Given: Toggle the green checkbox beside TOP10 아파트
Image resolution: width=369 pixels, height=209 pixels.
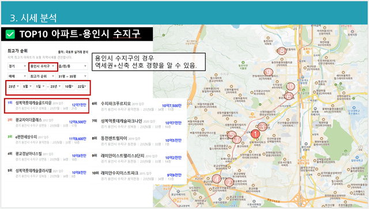Looking at the screenshot, I should (x=10, y=35).
